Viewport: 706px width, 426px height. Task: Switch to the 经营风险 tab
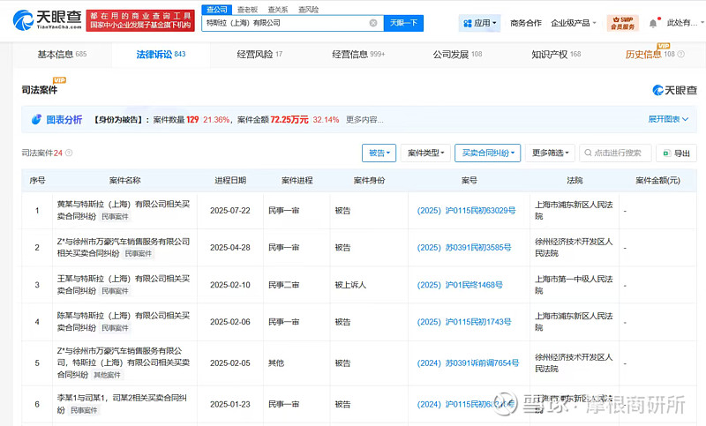259,55
